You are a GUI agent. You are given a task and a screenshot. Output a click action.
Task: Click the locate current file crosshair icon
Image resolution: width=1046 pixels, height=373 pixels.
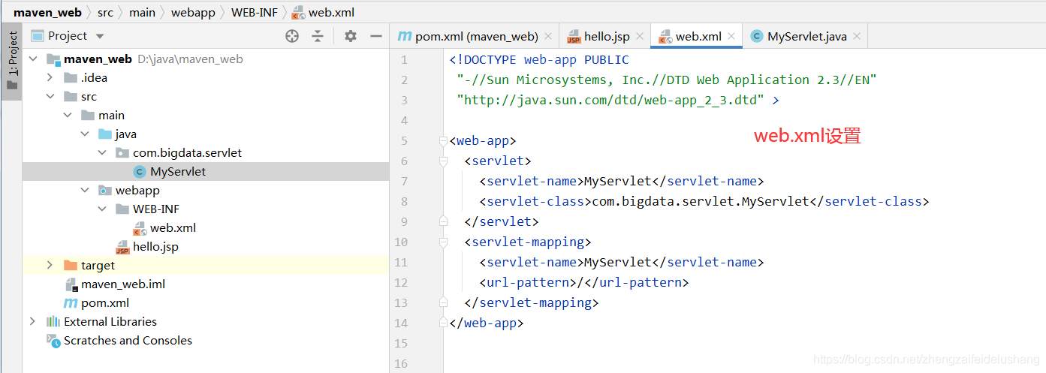pyautogui.click(x=292, y=36)
